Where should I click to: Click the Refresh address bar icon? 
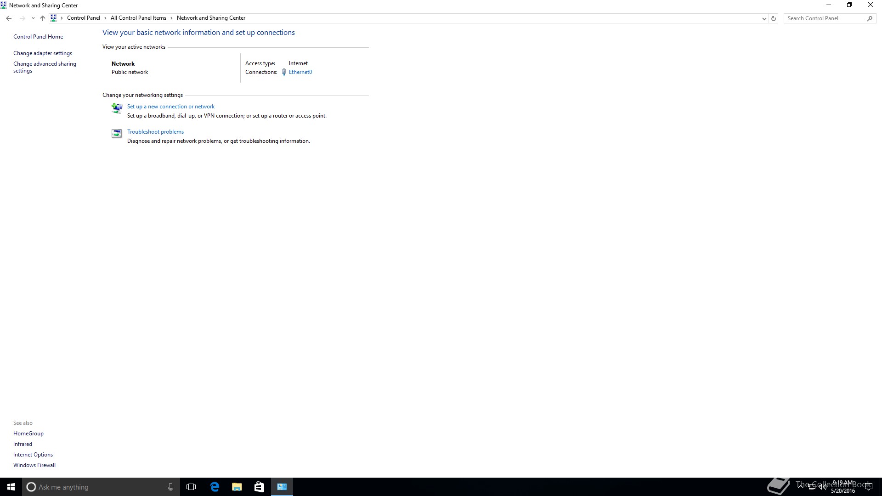point(774,18)
